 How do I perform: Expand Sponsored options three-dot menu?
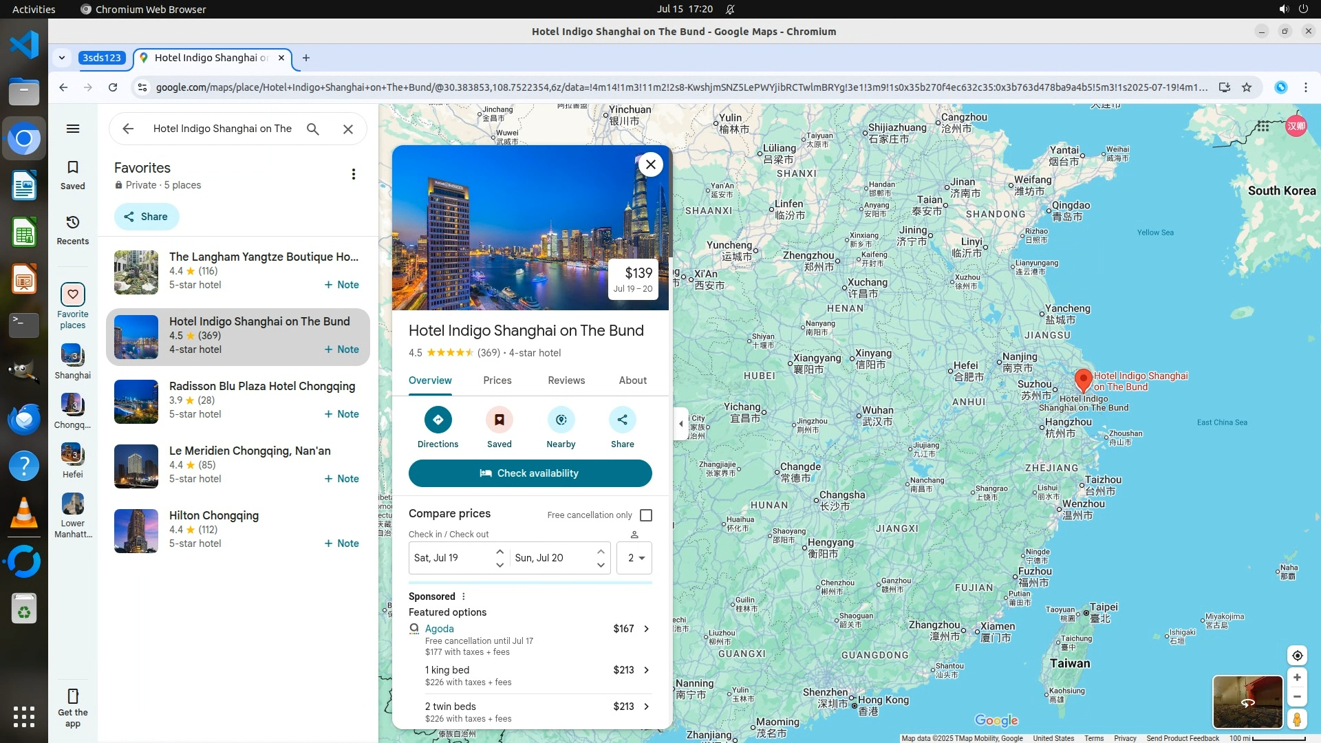click(463, 596)
